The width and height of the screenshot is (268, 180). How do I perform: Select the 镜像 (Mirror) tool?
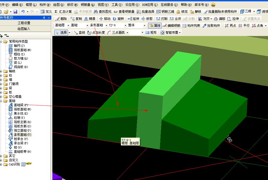tap(90, 19)
